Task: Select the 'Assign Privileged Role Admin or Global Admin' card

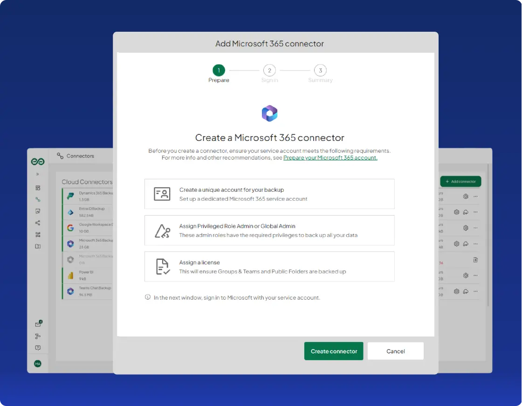Action: tap(269, 231)
